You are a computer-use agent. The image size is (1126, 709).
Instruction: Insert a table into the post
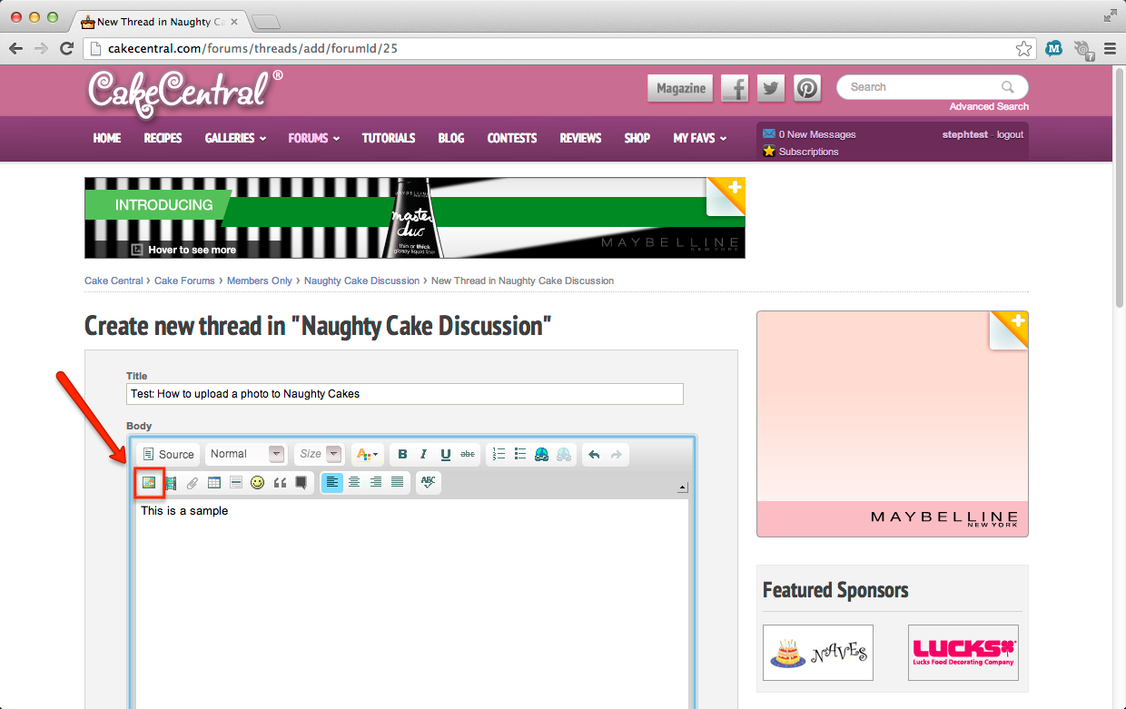214,483
